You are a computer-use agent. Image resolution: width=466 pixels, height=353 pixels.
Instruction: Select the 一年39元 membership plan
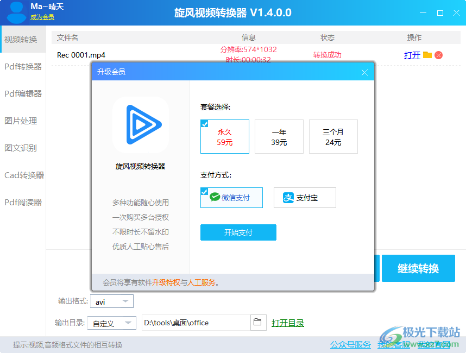point(279,136)
